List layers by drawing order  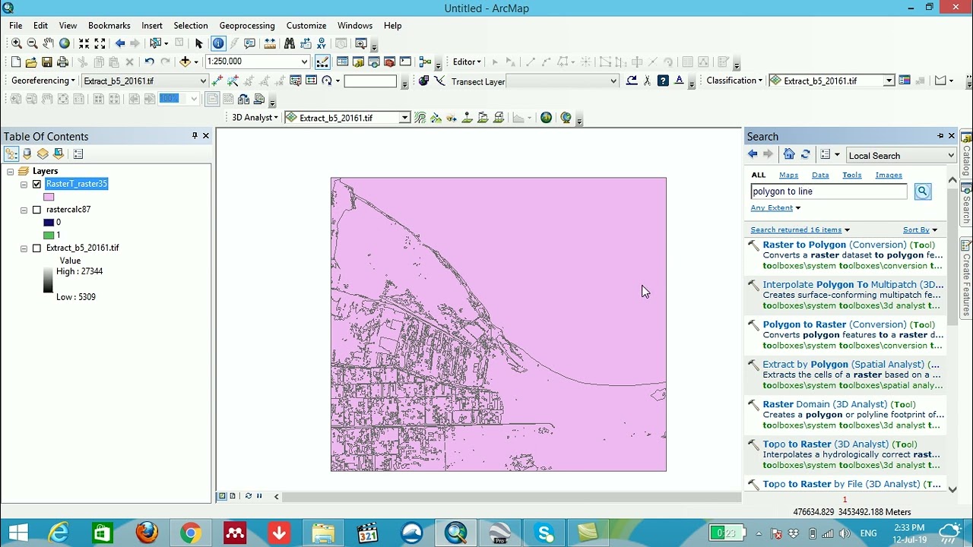pyautogui.click(x=11, y=153)
